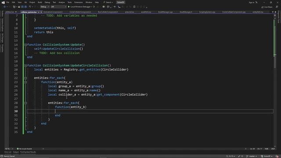The height and width of the screenshot is (158, 281).
Task: Click the bookmark toolbar icon
Action: click(134, 7)
